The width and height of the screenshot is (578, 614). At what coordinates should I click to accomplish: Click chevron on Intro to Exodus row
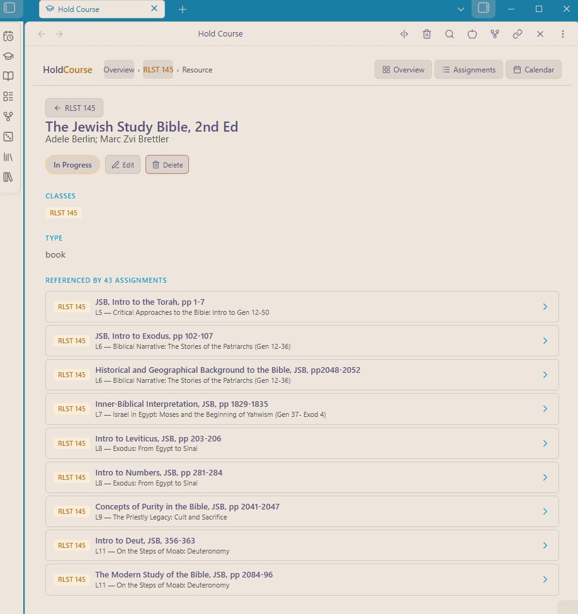tap(545, 341)
